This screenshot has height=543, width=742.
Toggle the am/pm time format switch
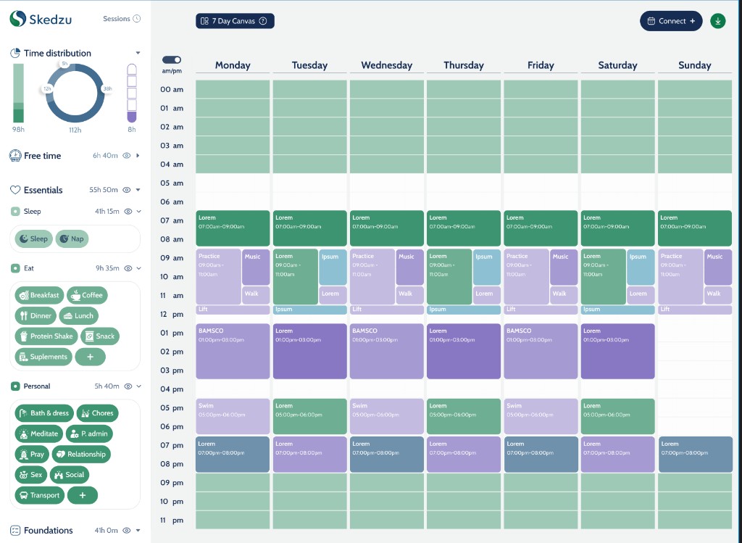point(172,59)
